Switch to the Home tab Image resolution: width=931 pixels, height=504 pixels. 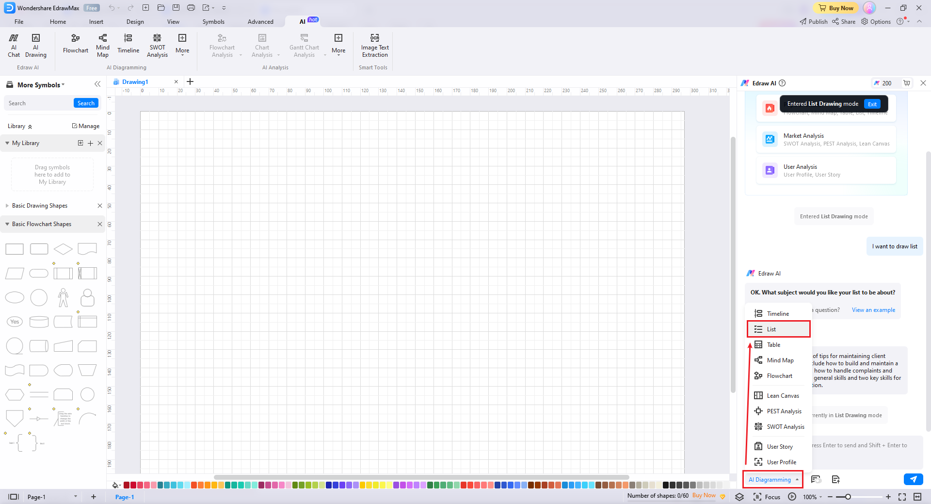(58, 21)
